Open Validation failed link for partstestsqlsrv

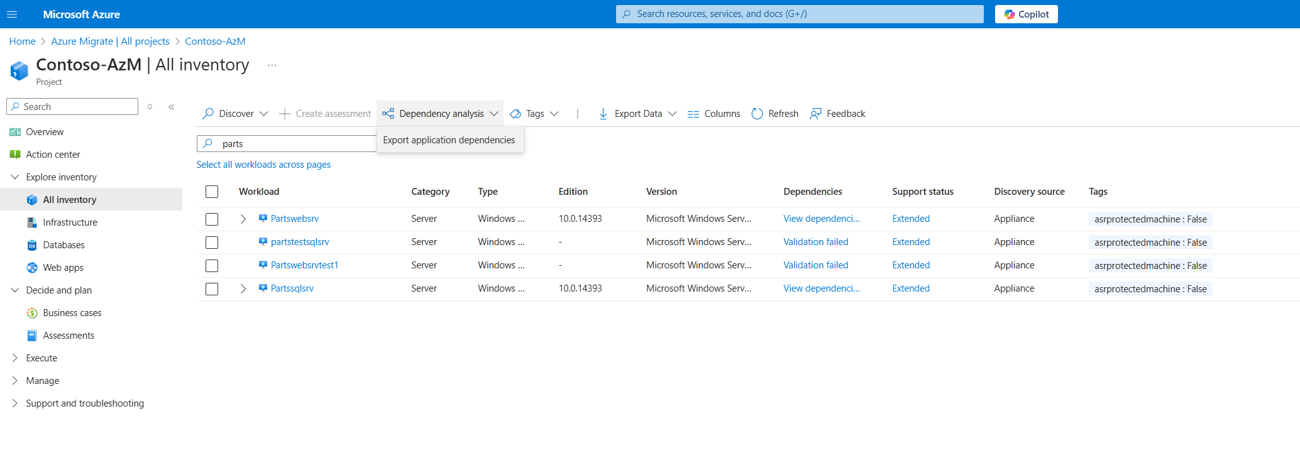[815, 242]
